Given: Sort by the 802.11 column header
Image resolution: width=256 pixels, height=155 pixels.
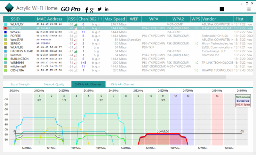Looking at the screenshot, I should coord(96,19).
